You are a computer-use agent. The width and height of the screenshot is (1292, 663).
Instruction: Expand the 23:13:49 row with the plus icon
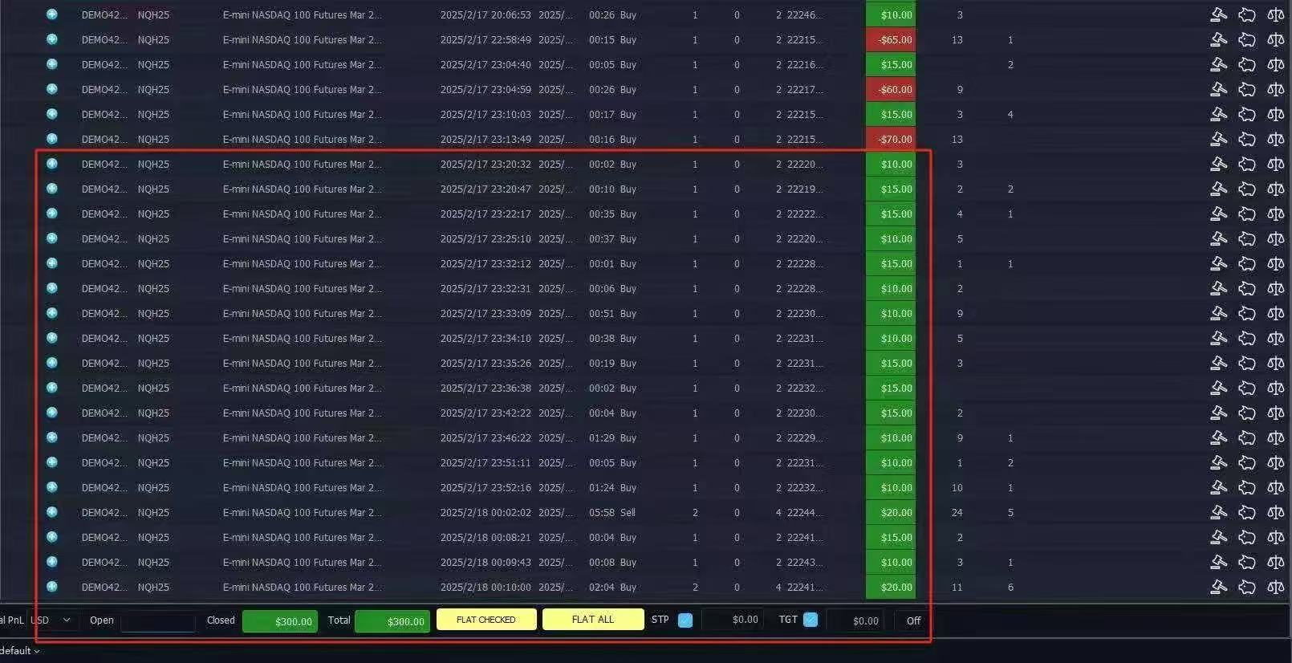click(52, 139)
